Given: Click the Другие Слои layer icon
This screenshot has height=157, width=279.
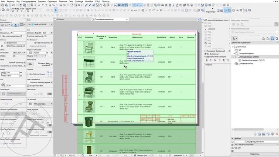Looking at the screenshot, I should 28,11.
